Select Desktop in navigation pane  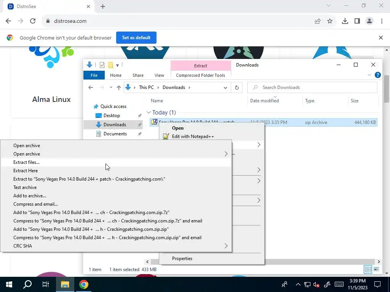[112, 116]
